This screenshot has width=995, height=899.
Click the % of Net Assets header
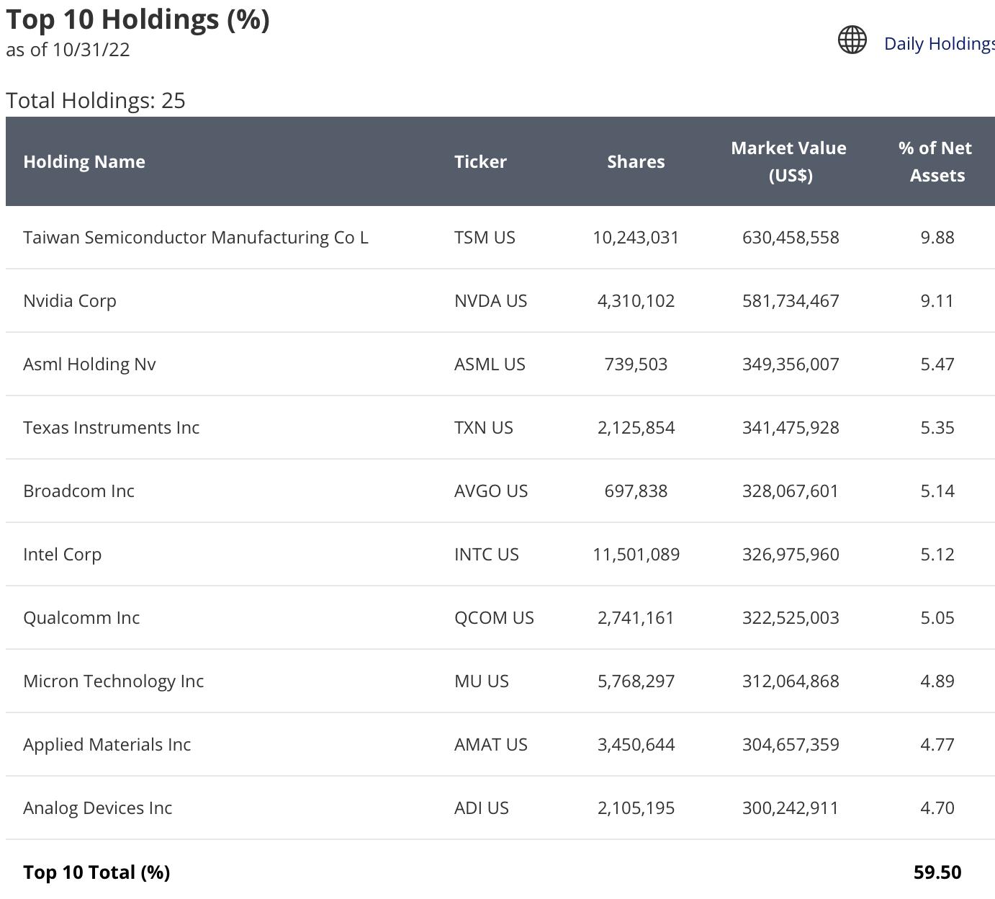[x=936, y=161]
